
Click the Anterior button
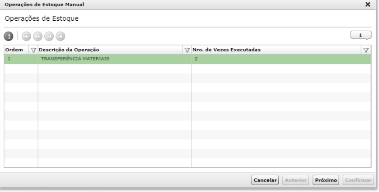(x=295, y=180)
